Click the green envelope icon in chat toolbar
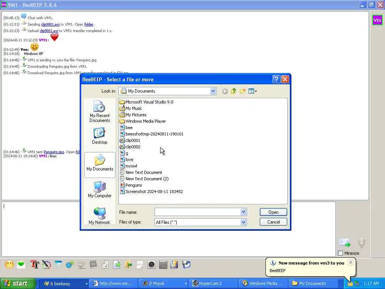385x289 pixels. tap(21, 265)
